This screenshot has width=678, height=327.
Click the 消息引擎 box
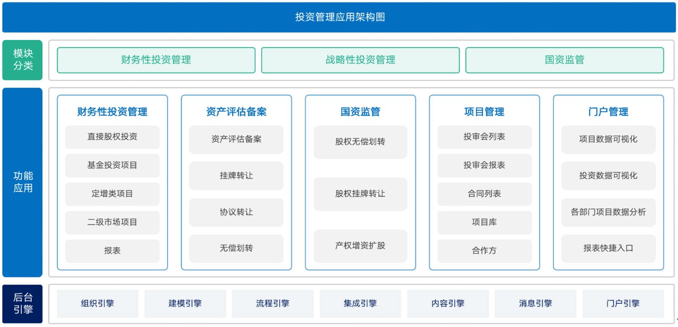(x=535, y=304)
